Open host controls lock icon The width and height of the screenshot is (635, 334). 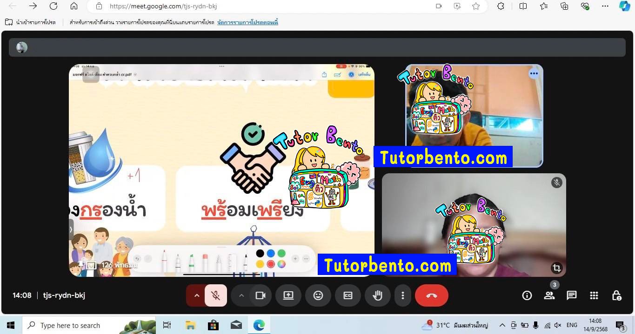pyautogui.click(x=616, y=295)
